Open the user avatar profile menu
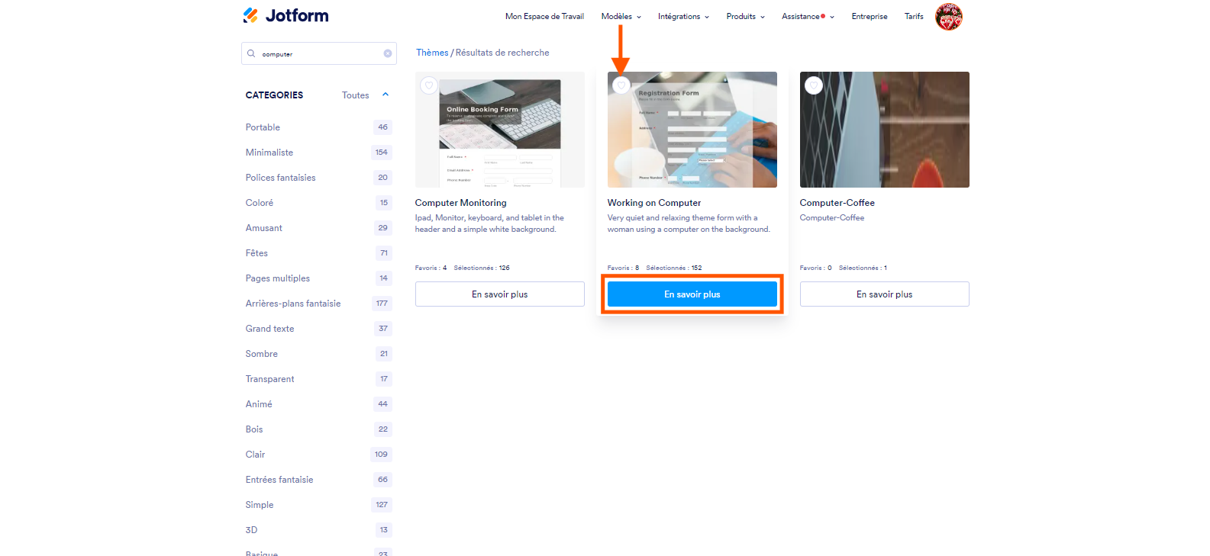Screen dimensions: 1210x556 (948, 16)
